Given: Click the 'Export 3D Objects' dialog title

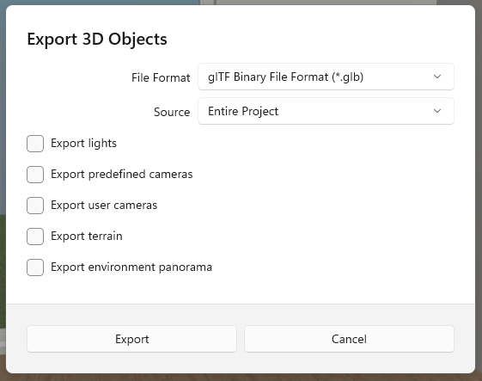Looking at the screenshot, I should [x=97, y=39].
